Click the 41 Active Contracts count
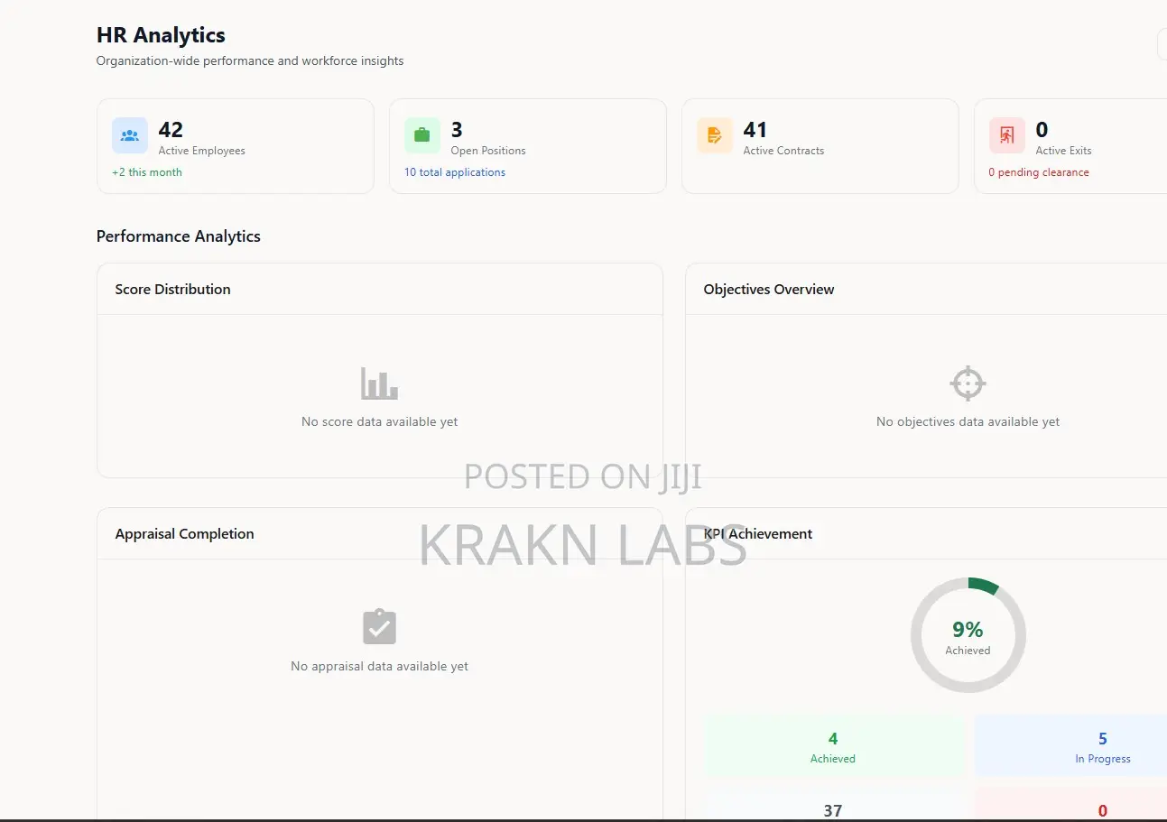The width and height of the screenshot is (1167, 822). (755, 130)
